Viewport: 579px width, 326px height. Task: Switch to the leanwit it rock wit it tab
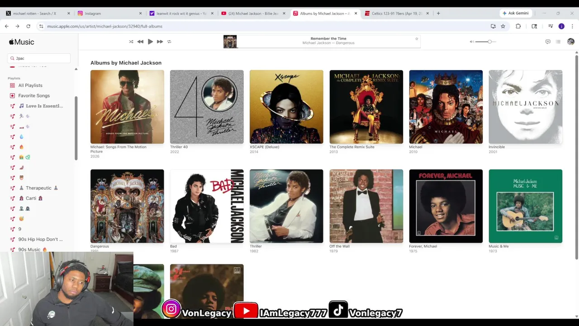(x=181, y=14)
